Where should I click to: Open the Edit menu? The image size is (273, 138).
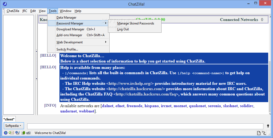coord(33,11)
